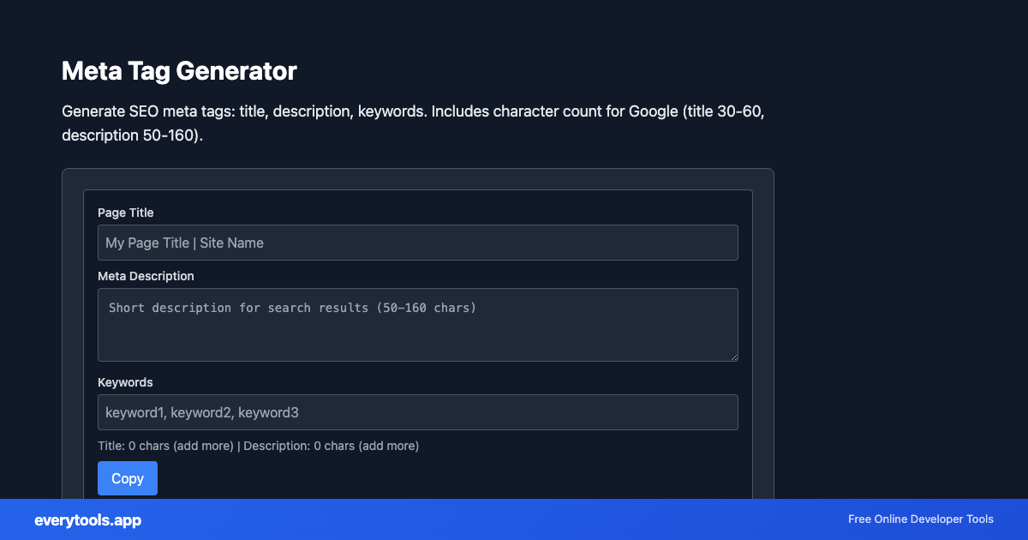Click the description add more text
Image resolution: width=1028 pixels, height=540 pixels.
tap(387, 446)
